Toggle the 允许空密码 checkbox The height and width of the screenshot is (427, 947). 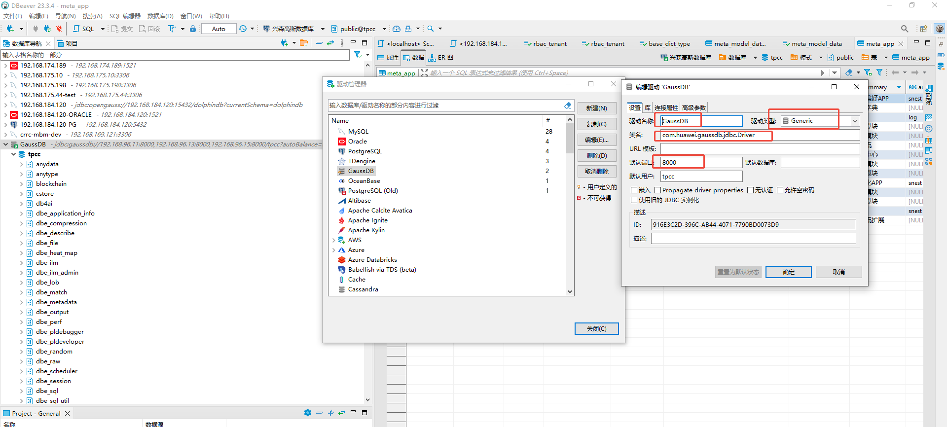point(780,190)
